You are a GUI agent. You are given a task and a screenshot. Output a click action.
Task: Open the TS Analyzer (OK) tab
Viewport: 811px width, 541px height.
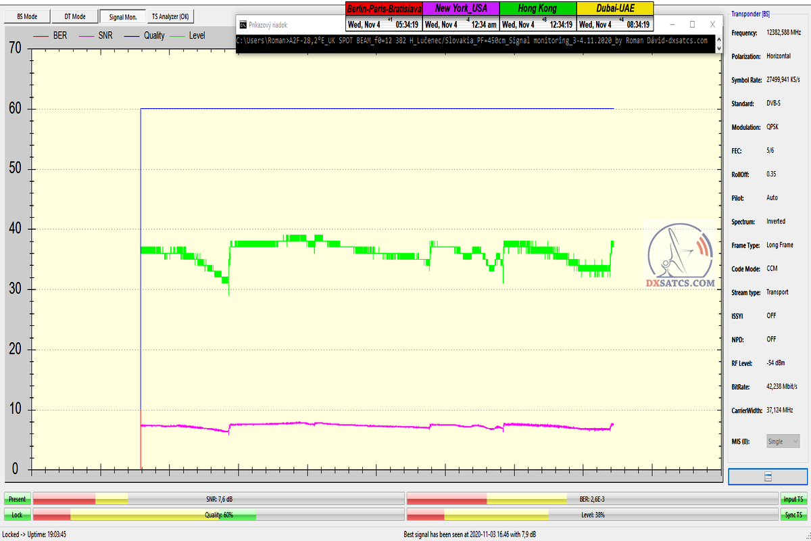[170, 16]
